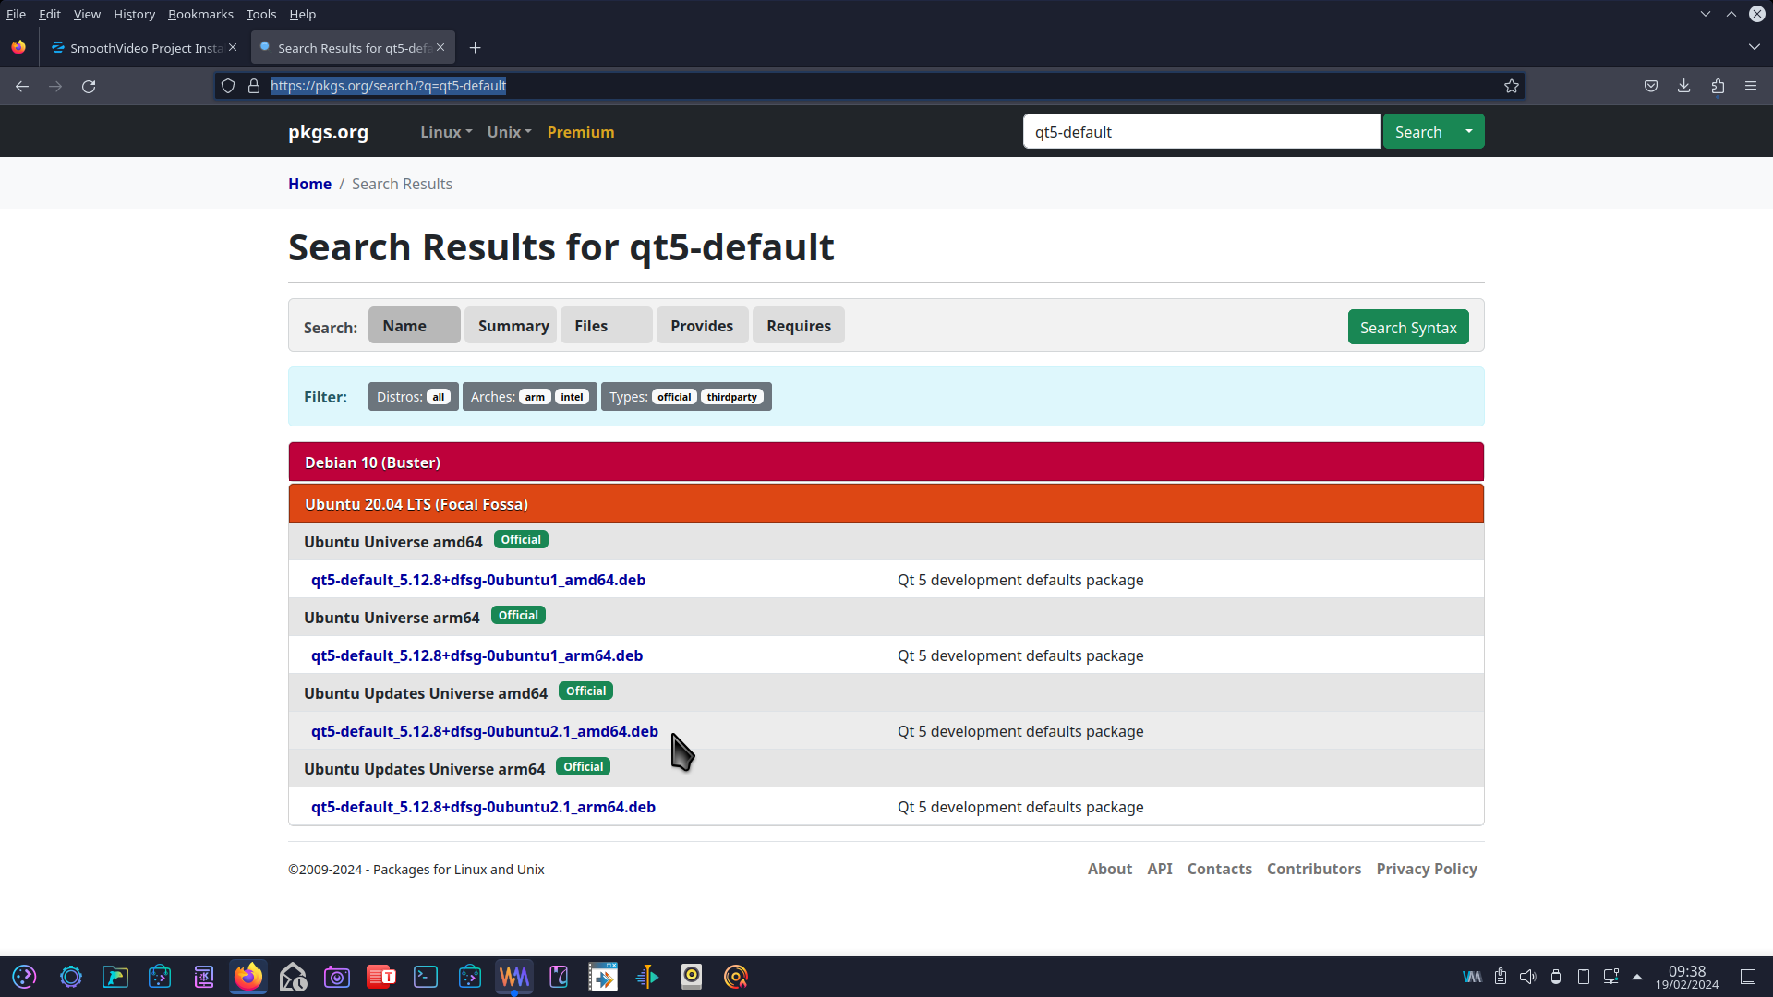Viewport: 1773px width, 997px height.
Task: Open the Distros filter showing all
Action: pyautogui.click(x=413, y=397)
